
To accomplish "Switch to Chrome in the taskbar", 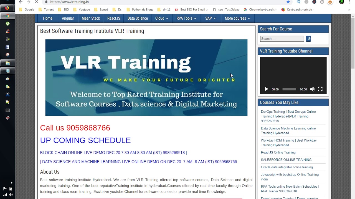I will (7, 16).
